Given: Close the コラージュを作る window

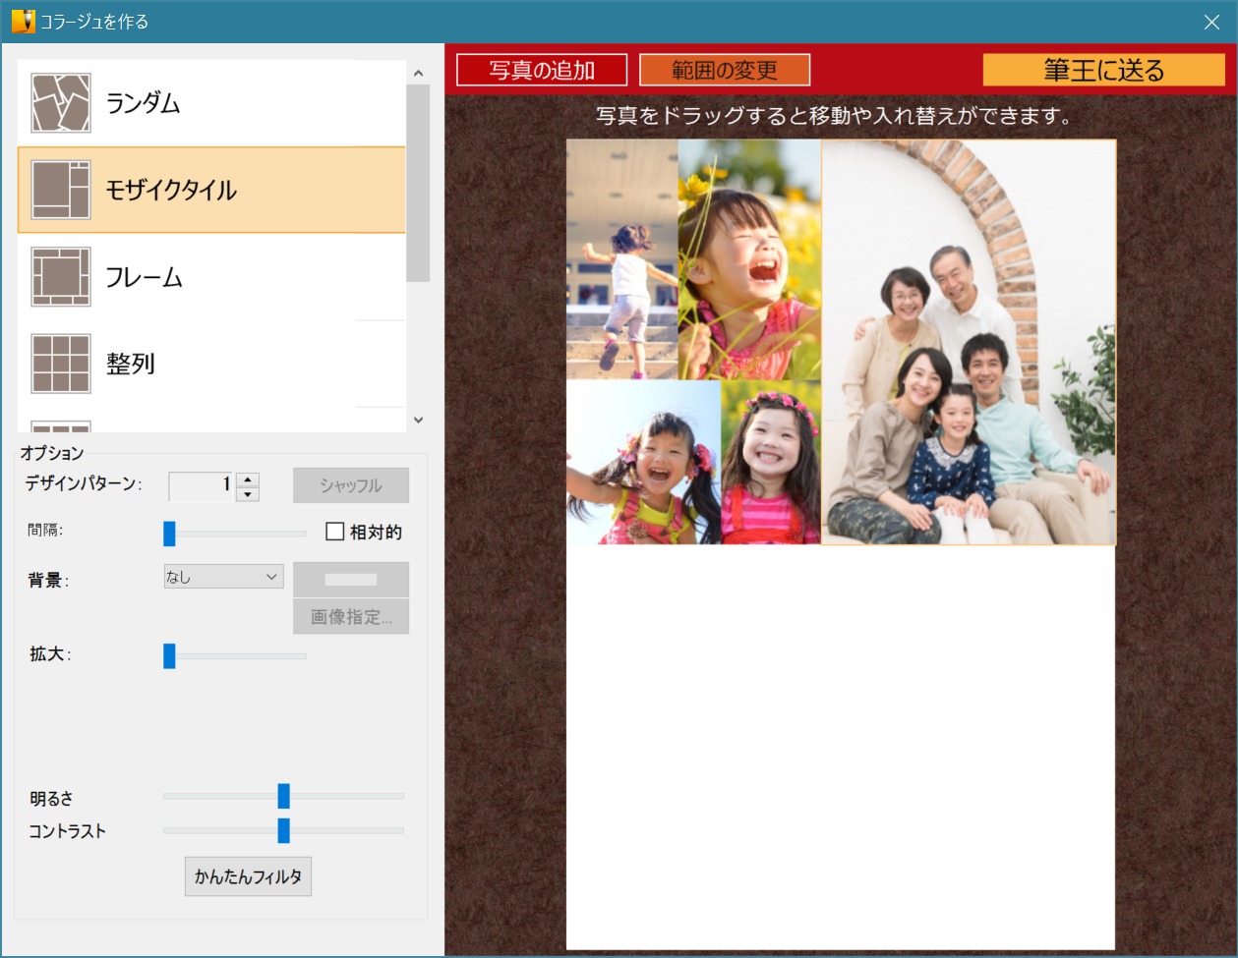Looking at the screenshot, I should [x=1211, y=22].
